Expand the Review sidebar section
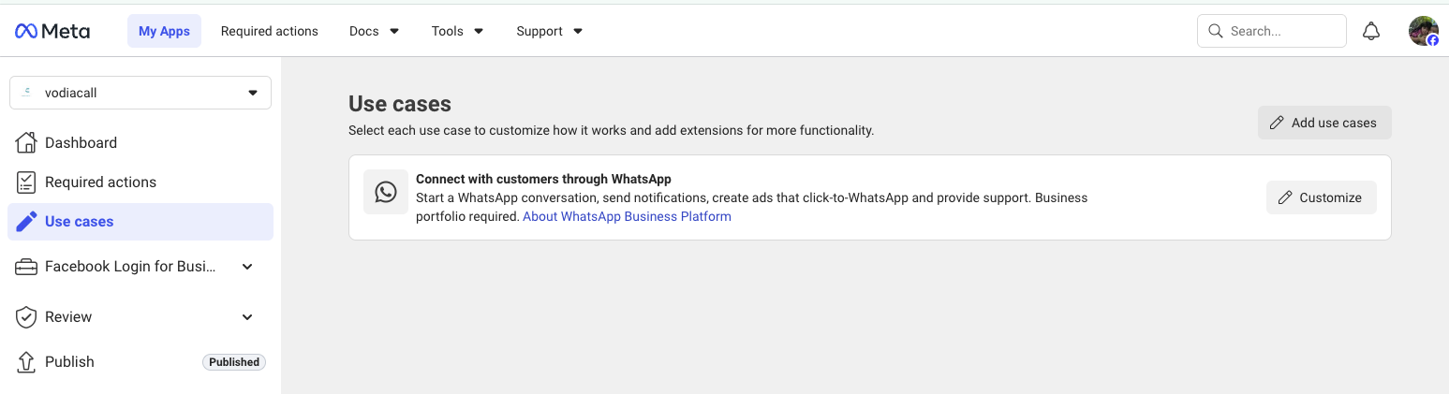1449x394 pixels. point(247,317)
